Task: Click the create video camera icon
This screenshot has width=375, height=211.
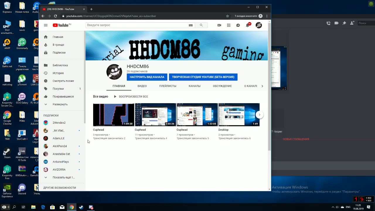Action: point(219,25)
